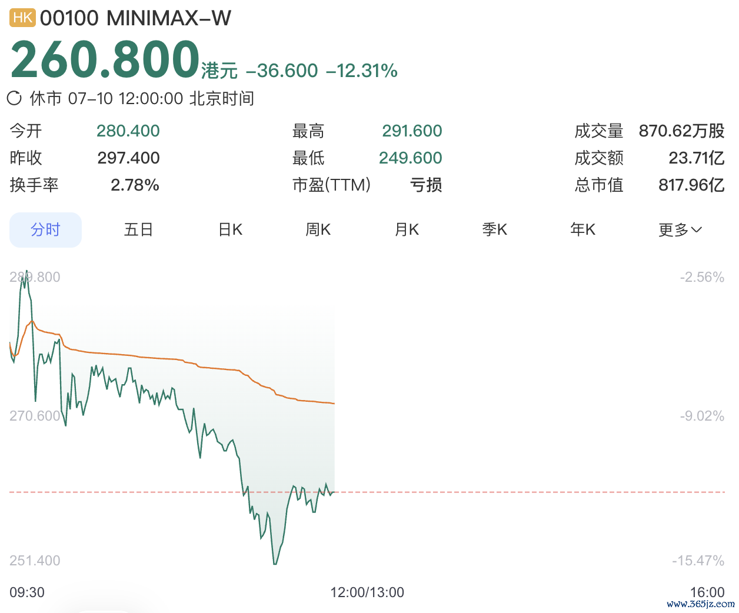Image resolution: width=739 pixels, height=613 pixels.
Task: Click the -12.31% change percentage
Action: pyautogui.click(x=362, y=71)
